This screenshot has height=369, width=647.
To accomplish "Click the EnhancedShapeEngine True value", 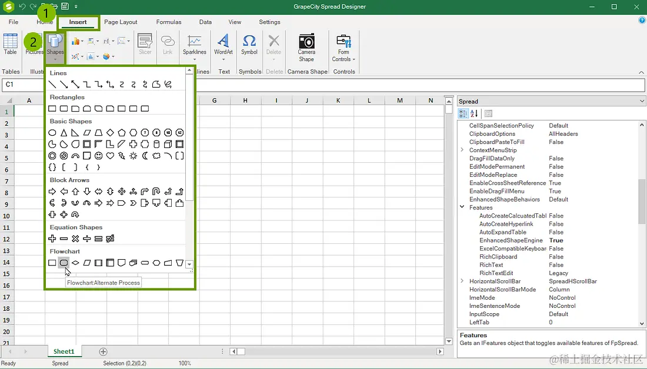I will pyautogui.click(x=556, y=240).
